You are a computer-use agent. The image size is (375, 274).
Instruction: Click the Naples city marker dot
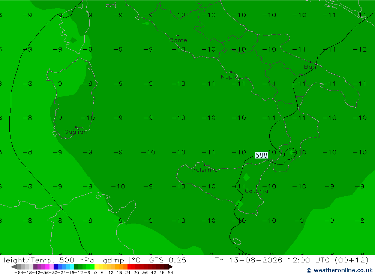231,72
